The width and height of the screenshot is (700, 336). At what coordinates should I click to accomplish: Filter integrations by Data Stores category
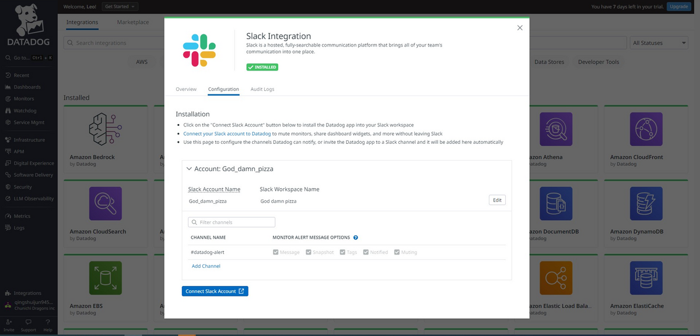click(x=549, y=62)
